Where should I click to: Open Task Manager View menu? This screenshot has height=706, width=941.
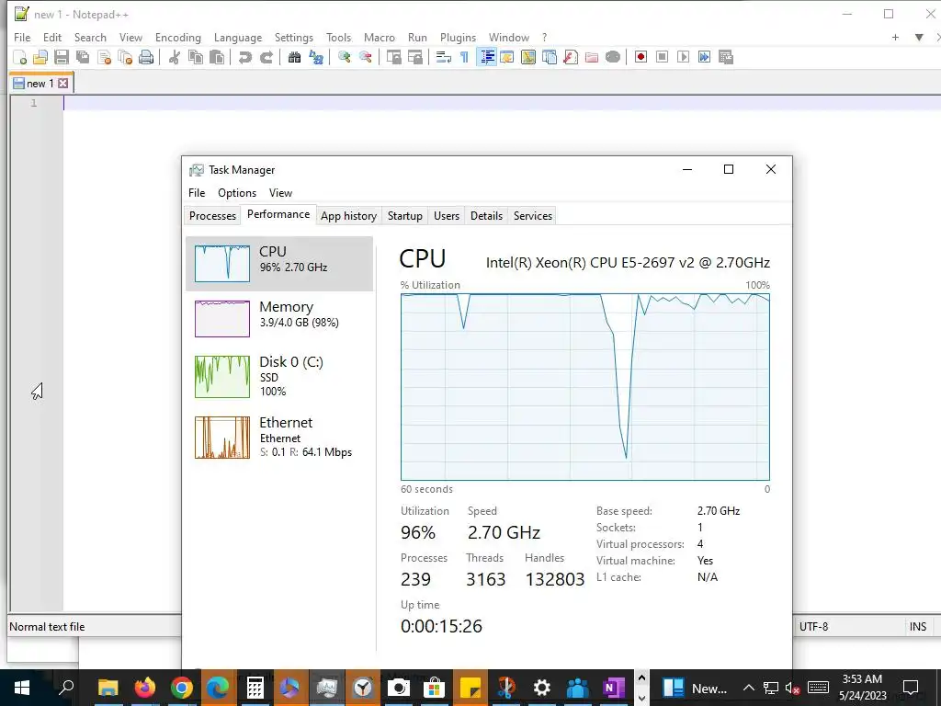(x=280, y=193)
